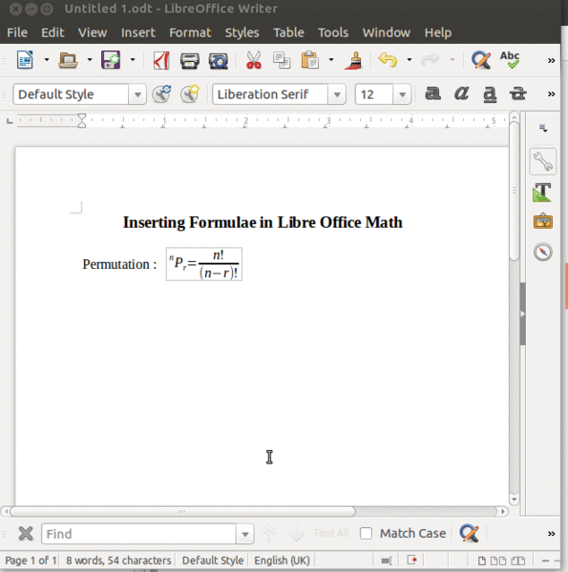Expand the standard toolbar overflow chevron
Image resolution: width=568 pixels, height=572 pixels.
pyautogui.click(x=551, y=61)
